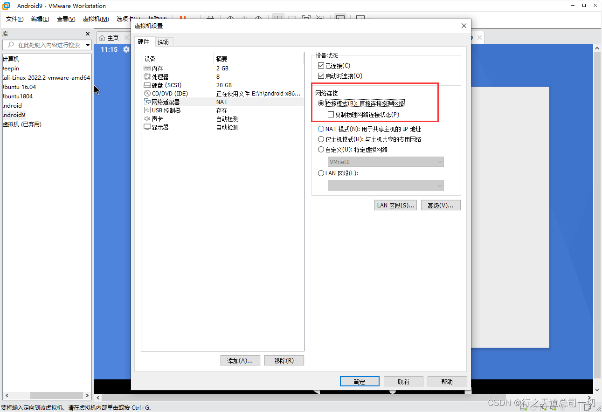Click the search magnifier in library panel

coord(11,45)
